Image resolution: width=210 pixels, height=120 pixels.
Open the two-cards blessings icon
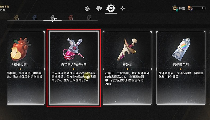coord(99,8)
